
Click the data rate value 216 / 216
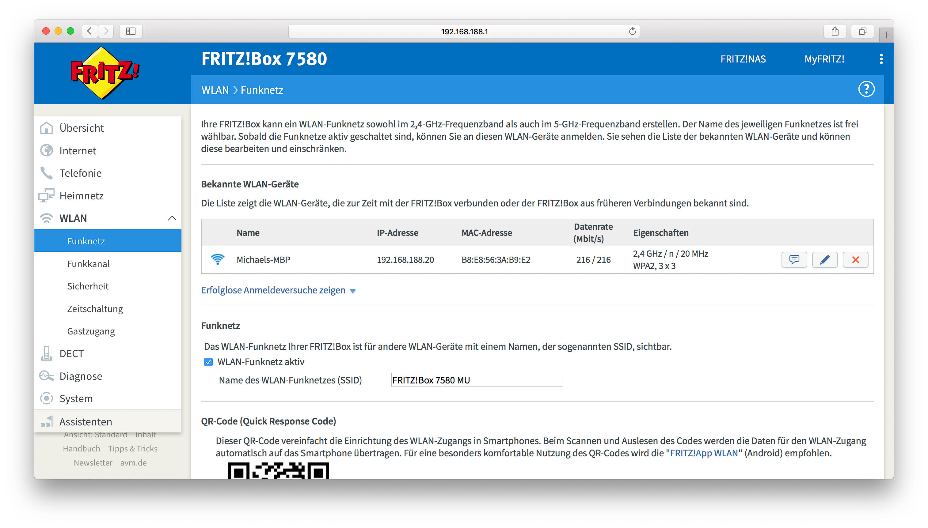[x=593, y=260]
